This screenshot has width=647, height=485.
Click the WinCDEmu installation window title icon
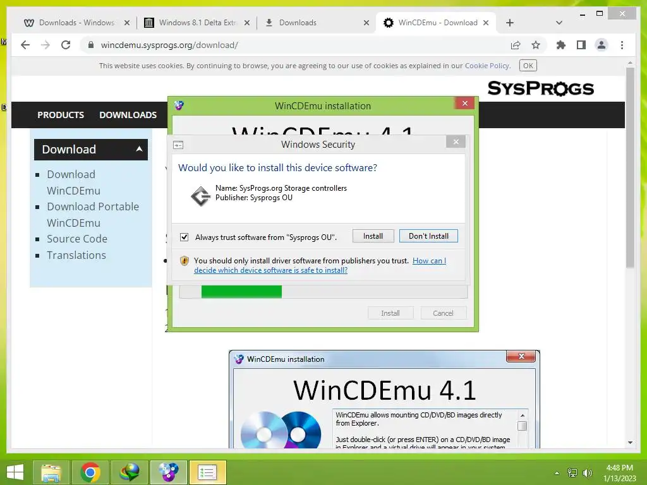pyautogui.click(x=179, y=105)
